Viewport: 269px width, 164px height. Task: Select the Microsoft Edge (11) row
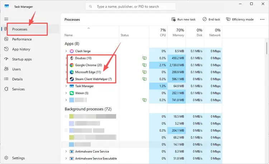tap(142, 72)
